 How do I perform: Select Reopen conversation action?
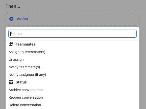(x=72, y=97)
